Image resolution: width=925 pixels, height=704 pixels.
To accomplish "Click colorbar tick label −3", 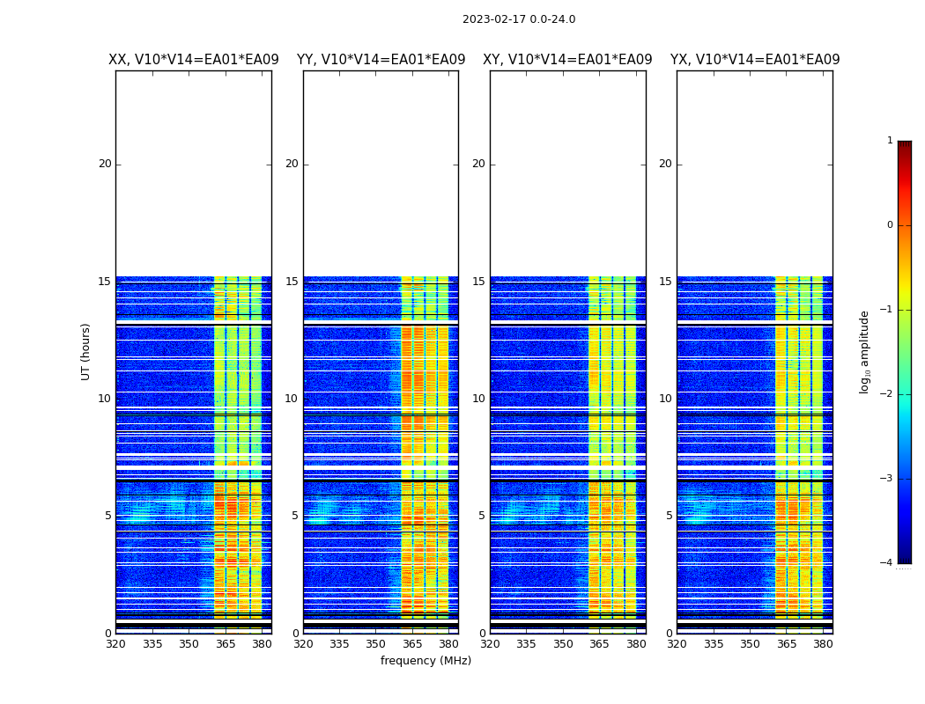I will (x=886, y=478).
